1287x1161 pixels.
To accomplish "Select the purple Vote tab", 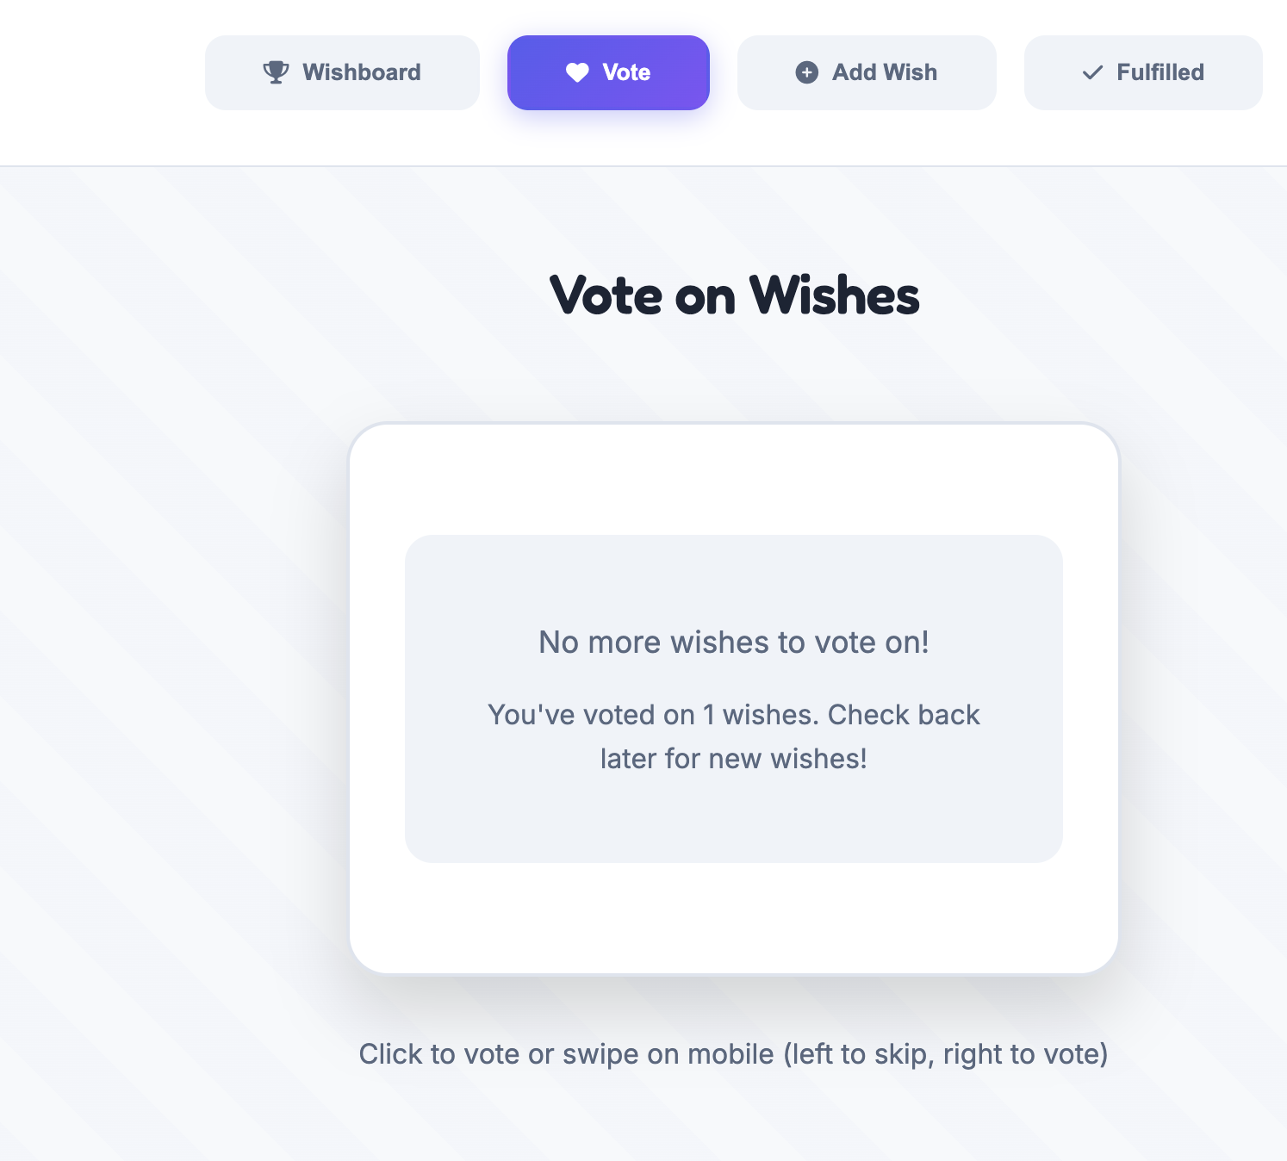I will 608,72.
